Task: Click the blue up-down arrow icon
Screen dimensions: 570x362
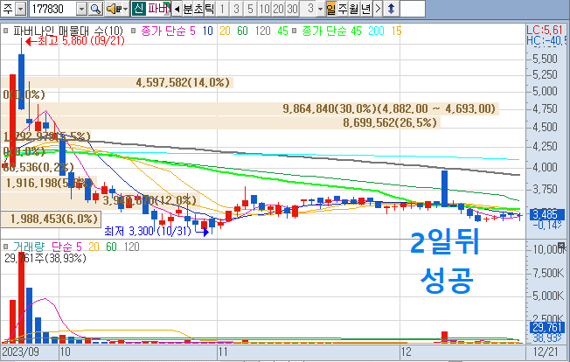Action: pos(391,9)
